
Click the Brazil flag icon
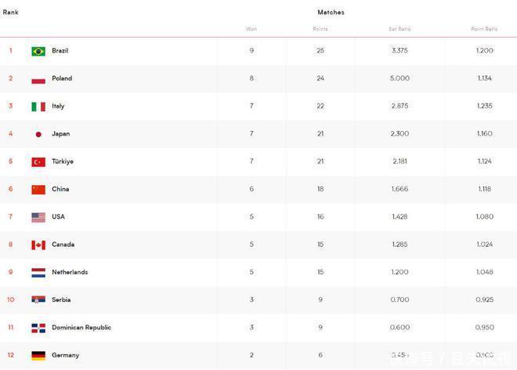[x=38, y=51]
